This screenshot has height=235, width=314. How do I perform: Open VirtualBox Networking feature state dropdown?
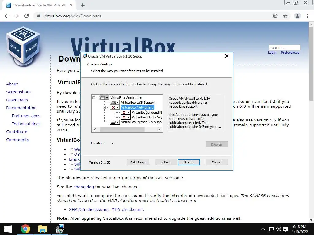(x=115, y=107)
